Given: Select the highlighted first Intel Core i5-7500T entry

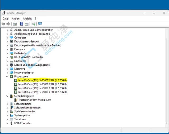Looking at the screenshot, I should pyautogui.click(x=43, y=80).
